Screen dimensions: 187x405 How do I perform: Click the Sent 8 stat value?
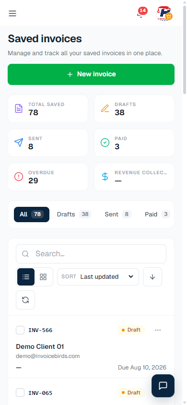pos(31,147)
